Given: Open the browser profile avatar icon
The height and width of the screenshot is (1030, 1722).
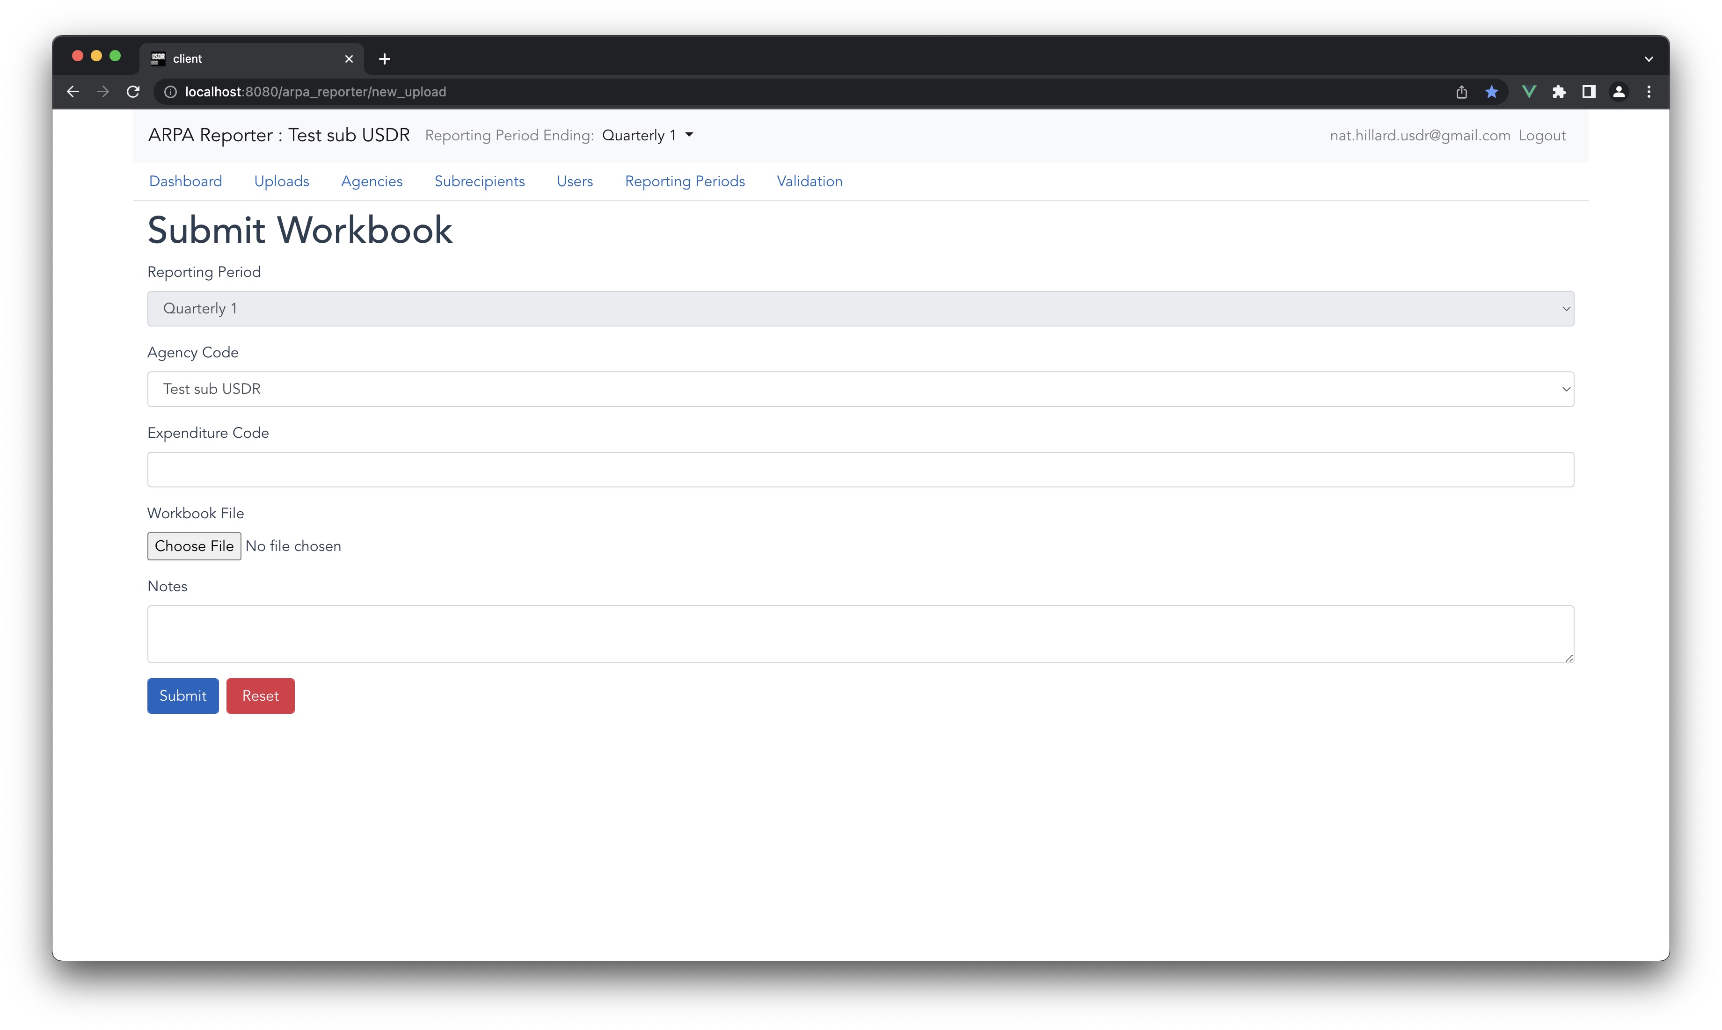Looking at the screenshot, I should coord(1619,92).
